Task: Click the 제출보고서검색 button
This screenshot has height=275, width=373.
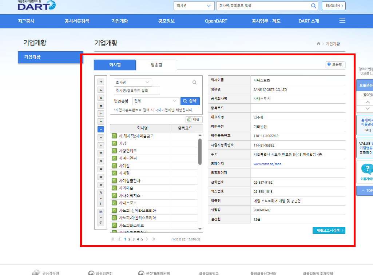Action: coord(328,230)
